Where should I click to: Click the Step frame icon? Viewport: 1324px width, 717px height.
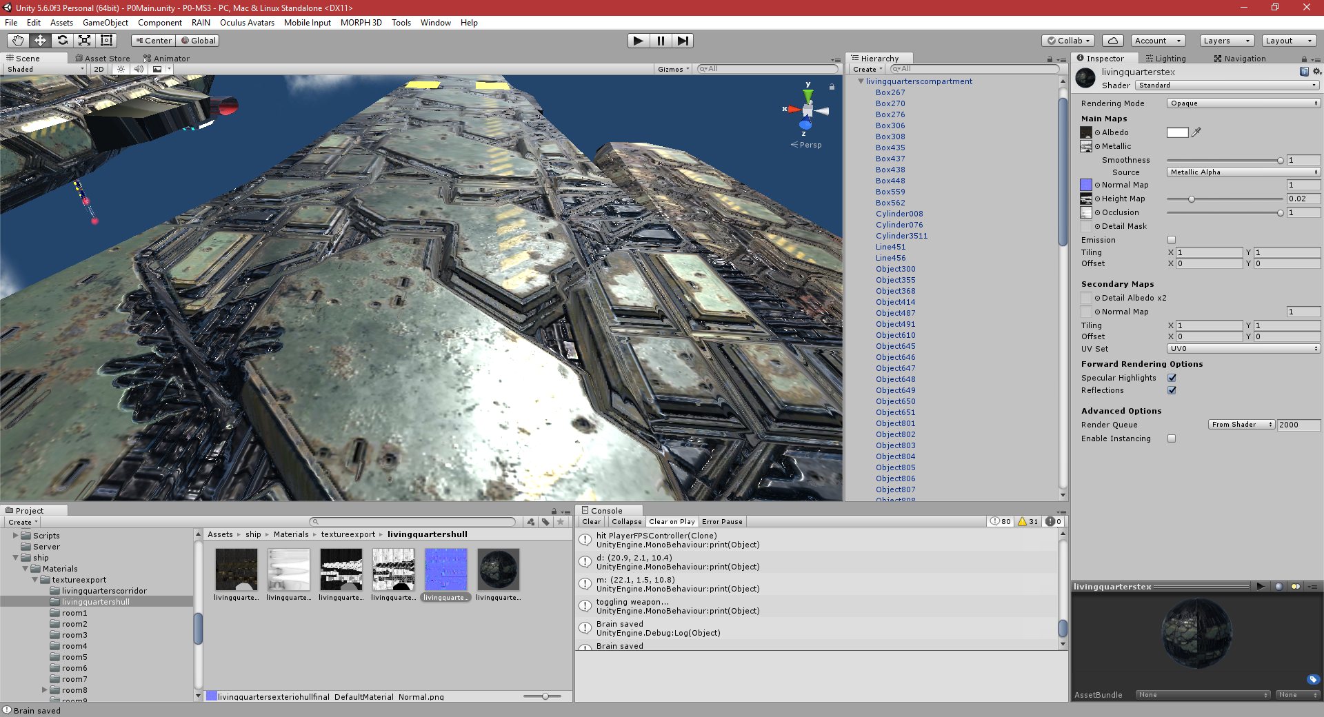click(683, 41)
